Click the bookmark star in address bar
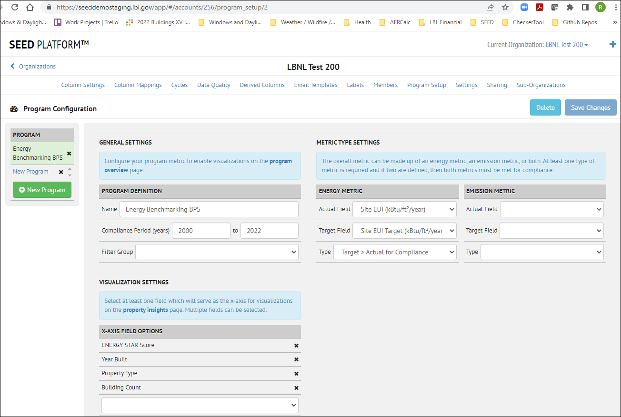The width and height of the screenshot is (621, 417). [x=505, y=8]
